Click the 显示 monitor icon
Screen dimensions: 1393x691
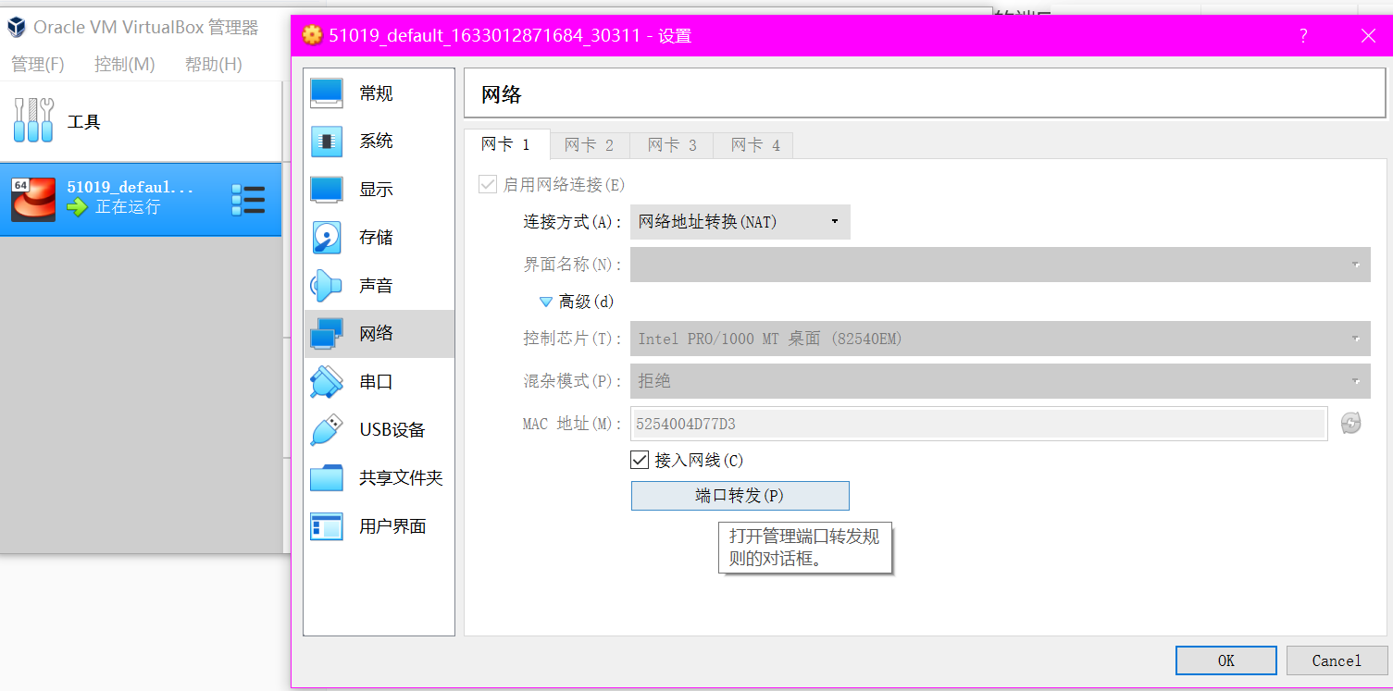(x=327, y=190)
